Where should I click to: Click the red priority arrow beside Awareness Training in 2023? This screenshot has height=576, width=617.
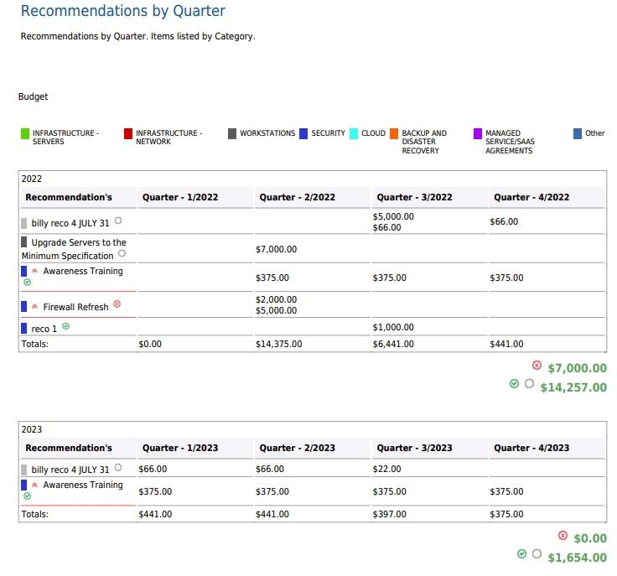34,485
